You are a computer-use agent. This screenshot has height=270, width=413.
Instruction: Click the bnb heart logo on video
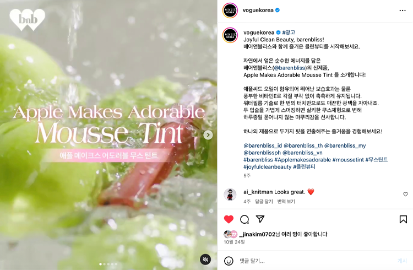tap(28, 19)
